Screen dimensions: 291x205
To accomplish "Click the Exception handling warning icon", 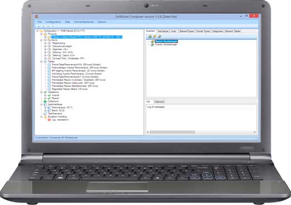I will pos(45,117).
